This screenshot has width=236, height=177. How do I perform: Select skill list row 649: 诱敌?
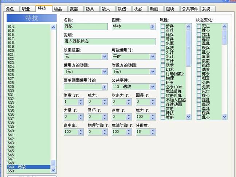[29, 167]
